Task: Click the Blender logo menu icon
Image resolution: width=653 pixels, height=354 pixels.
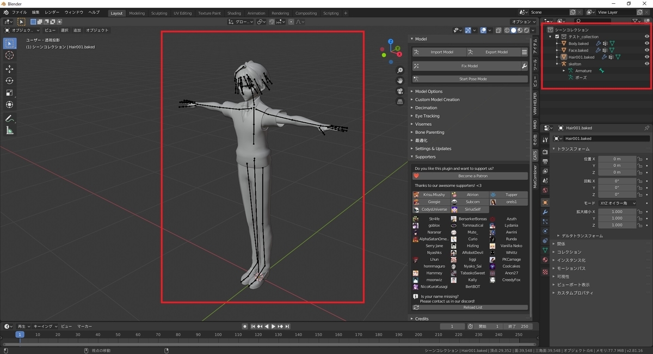Action: click(x=5, y=12)
